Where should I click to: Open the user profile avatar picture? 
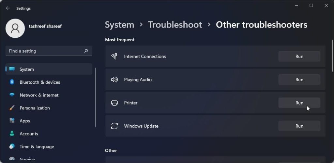[x=15, y=28]
